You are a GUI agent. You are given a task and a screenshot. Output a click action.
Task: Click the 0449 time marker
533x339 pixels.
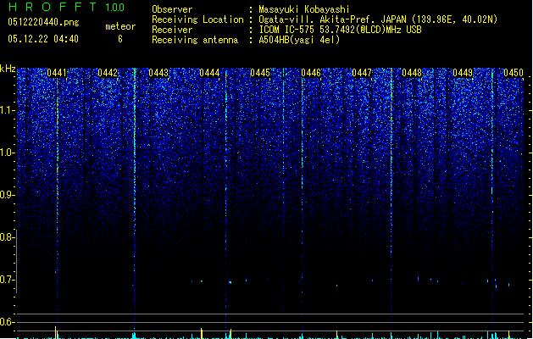(x=463, y=73)
